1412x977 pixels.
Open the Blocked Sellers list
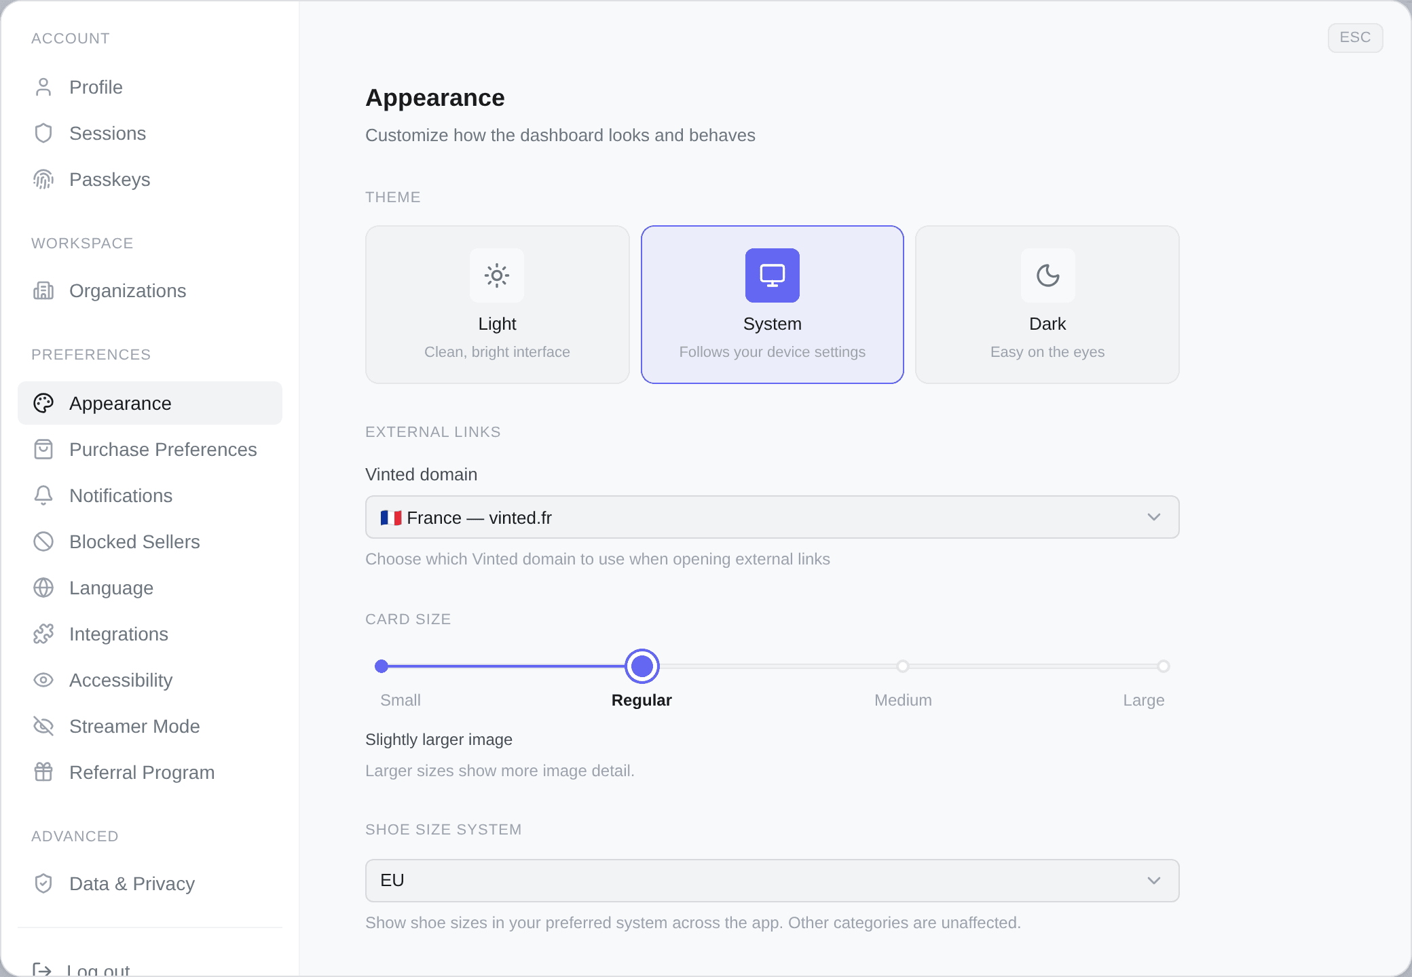[x=150, y=542]
